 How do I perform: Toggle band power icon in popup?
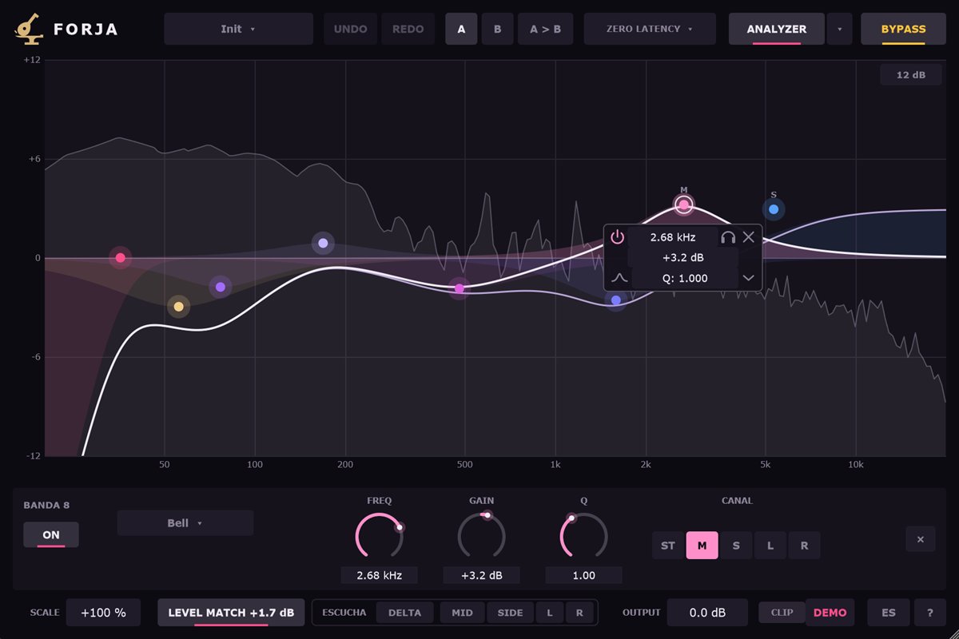pyautogui.click(x=617, y=236)
